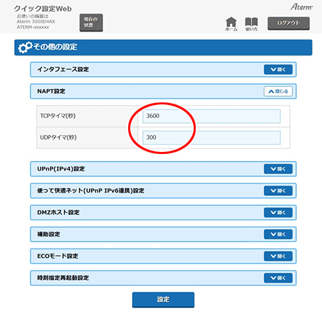This screenshot has height=315, width=322.
Task: Expand the DMZホスト設定 section
Action: coord(278,213)
